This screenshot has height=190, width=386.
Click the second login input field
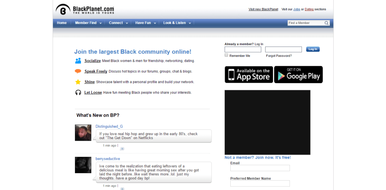[x=283, y=49]
